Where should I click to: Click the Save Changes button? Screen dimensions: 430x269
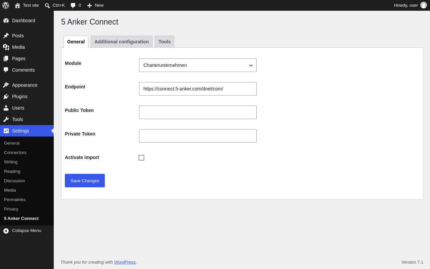pos(85,181)
